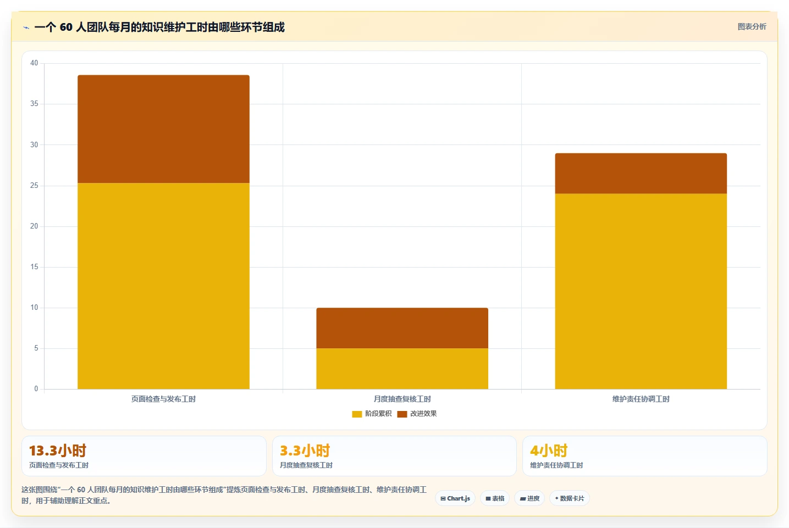This screenshot has width=789, height=528.
Task: Click the yellow segment of 页面检查与发布工时 bar
Action: coord(163,286)
